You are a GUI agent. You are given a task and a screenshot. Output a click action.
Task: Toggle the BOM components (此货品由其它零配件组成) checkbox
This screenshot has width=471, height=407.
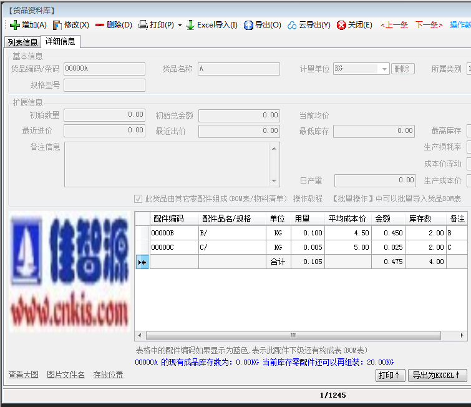[x=138, y=199]
